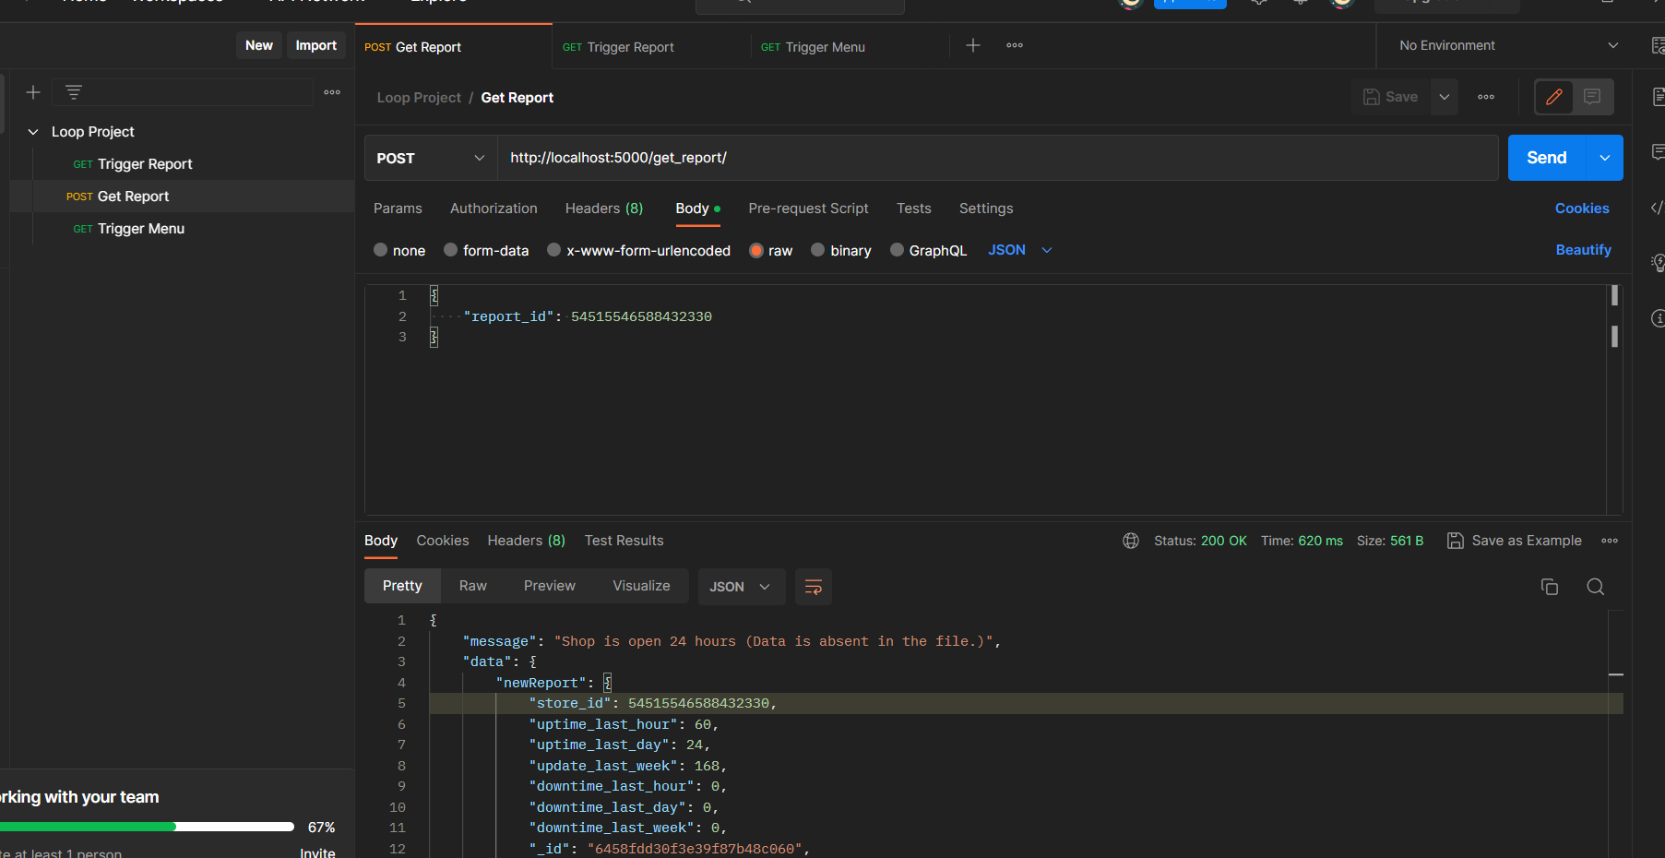Select the form-data body type
1665x858 pixels.
[x=450, y=250]
